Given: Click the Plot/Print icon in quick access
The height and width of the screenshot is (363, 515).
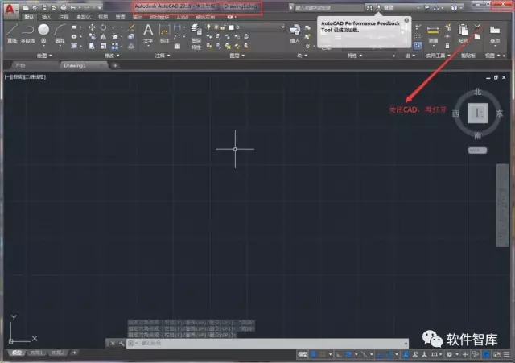Looking at the screenshot, I should [64, 7].
